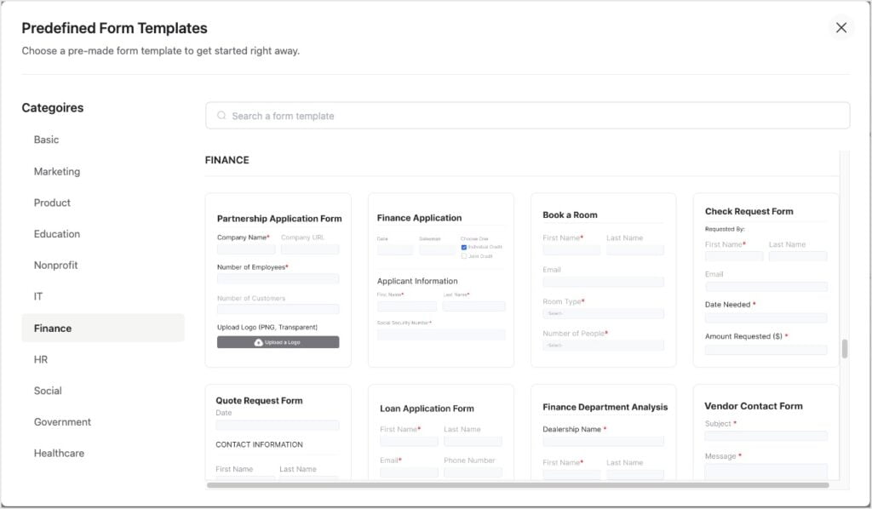Open the Loan Application Form template
Image resolution: width=872 pixels, height=509 pixels.
(441, 430)
